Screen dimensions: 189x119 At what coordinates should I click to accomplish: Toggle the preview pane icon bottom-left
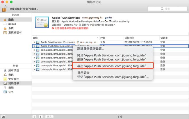coord(3,117)
